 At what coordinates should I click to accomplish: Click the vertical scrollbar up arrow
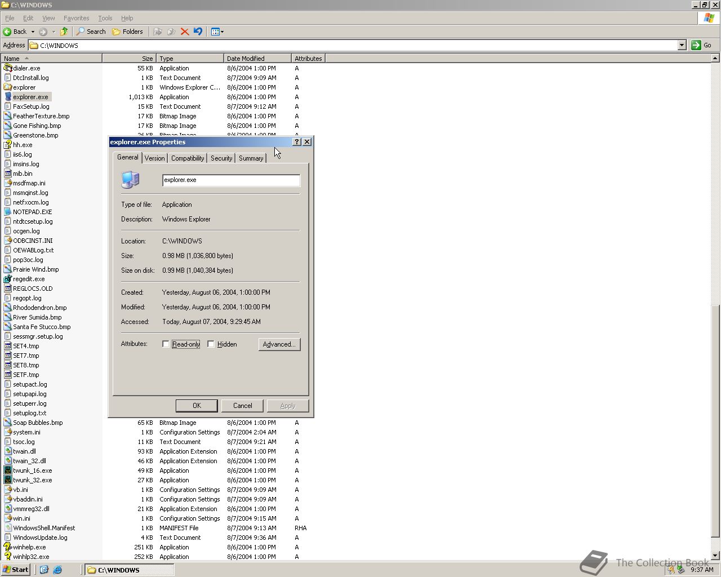tap(715, 59)
